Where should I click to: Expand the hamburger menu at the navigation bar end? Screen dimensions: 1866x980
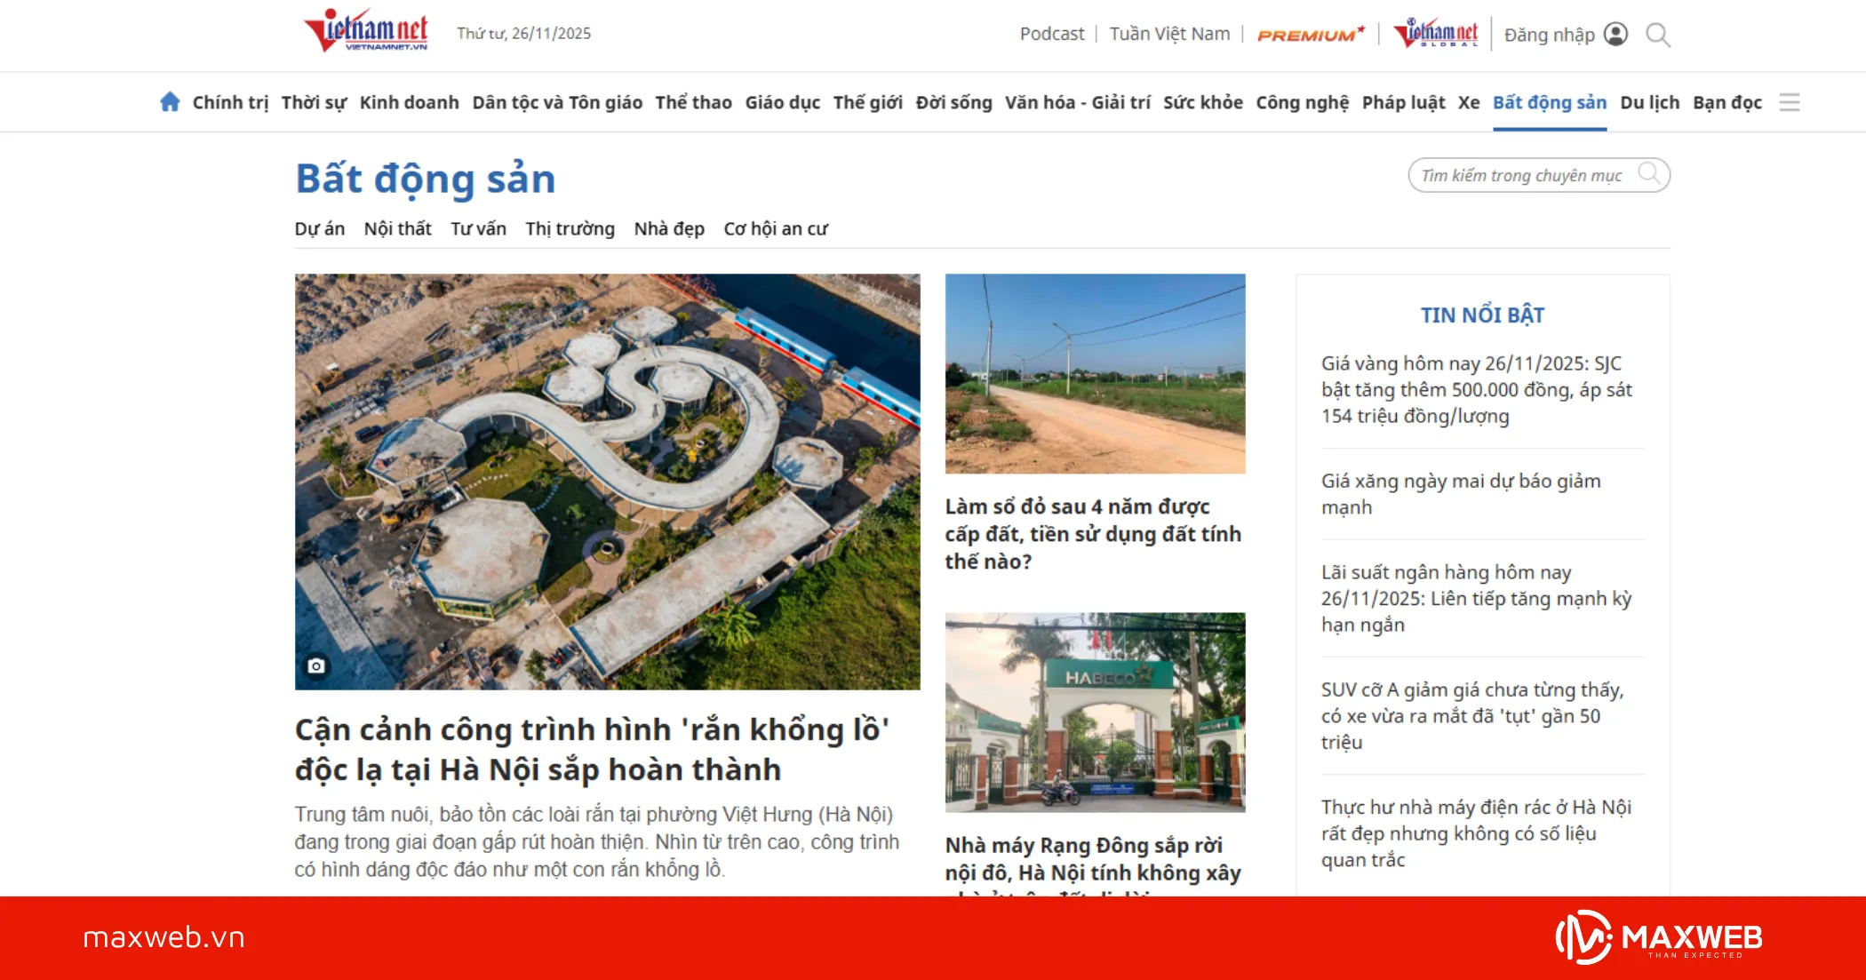(1789, 102)
